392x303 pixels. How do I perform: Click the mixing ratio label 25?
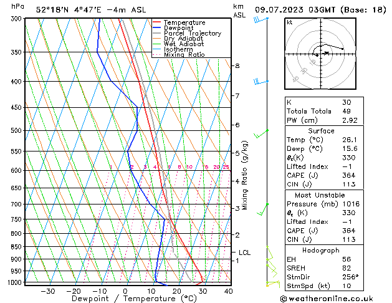click(x=226, y=167)
